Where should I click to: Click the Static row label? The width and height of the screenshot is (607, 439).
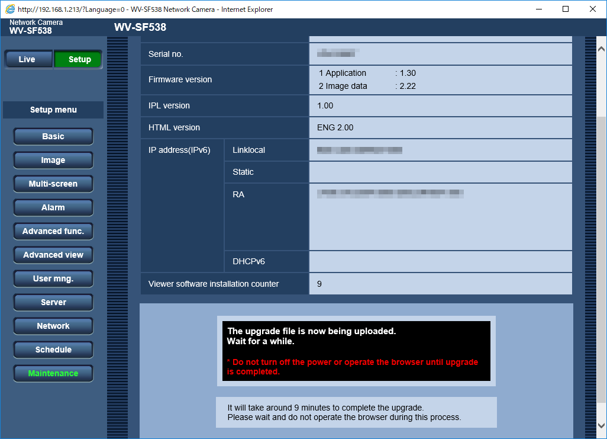tap(243, 172)
